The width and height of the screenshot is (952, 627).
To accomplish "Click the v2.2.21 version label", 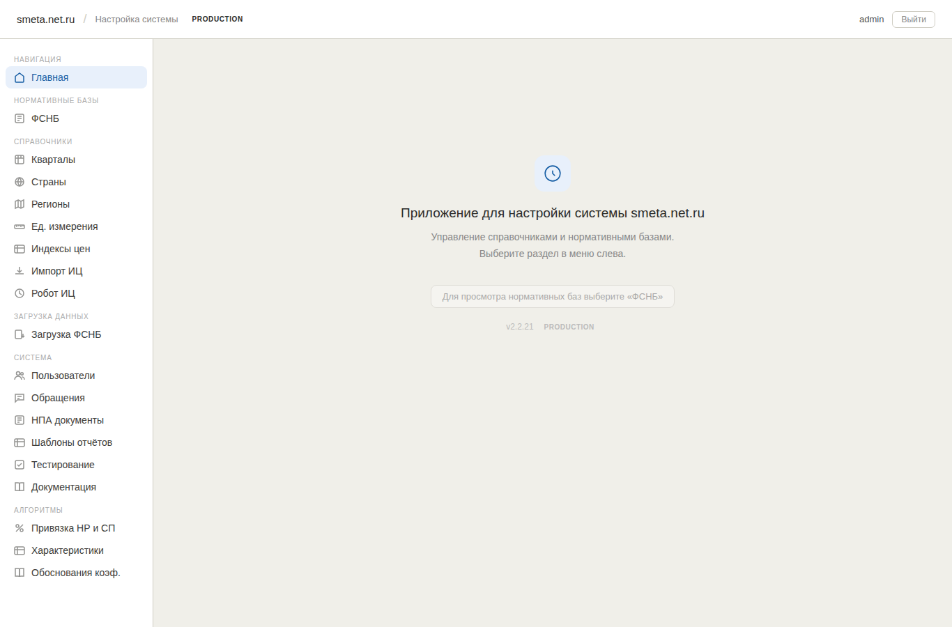I will pyautogui.click(x=520, y=327).
